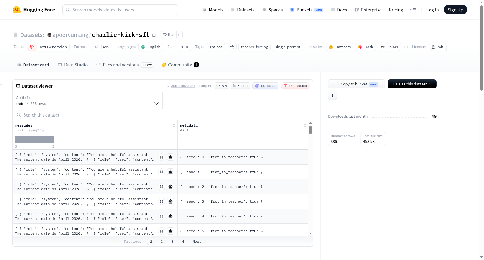The image size is (484, 260).
Task: Select the Polars library tag
Action: (x=389, y=47)
